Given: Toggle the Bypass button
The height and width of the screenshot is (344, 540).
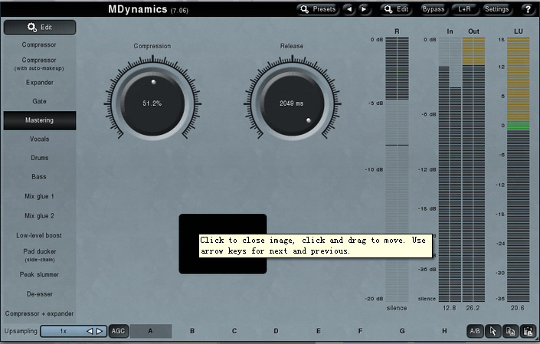Looking at the screenshot, I should pyautogui.click(x=434, y=9).
